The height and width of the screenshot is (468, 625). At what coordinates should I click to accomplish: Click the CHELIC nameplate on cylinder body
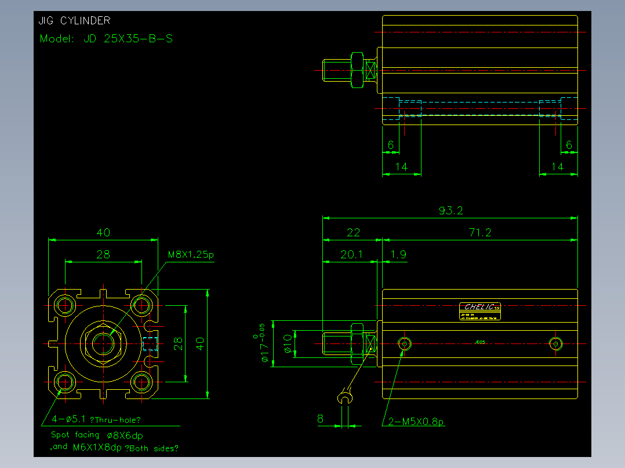(x=480, y=312)
